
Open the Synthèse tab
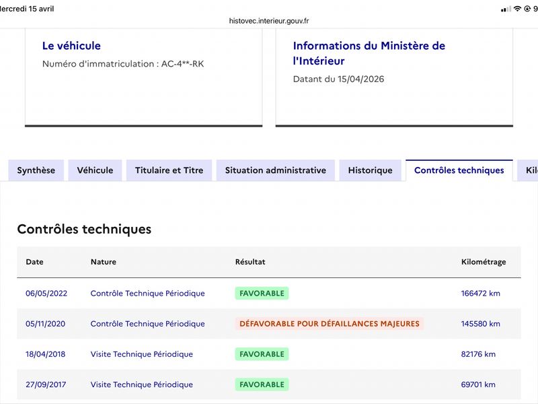[36, 170]
